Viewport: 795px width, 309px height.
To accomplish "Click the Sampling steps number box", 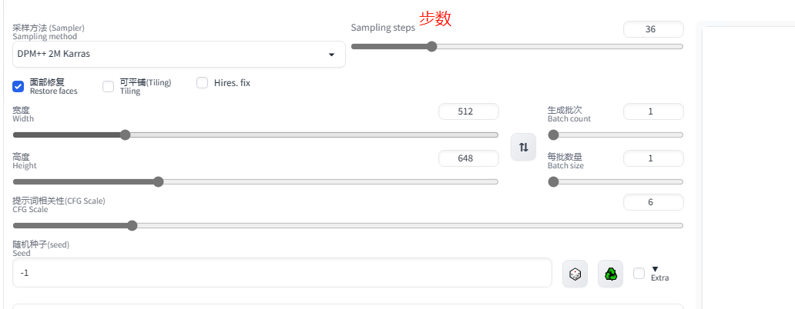I will click(652, 29).
